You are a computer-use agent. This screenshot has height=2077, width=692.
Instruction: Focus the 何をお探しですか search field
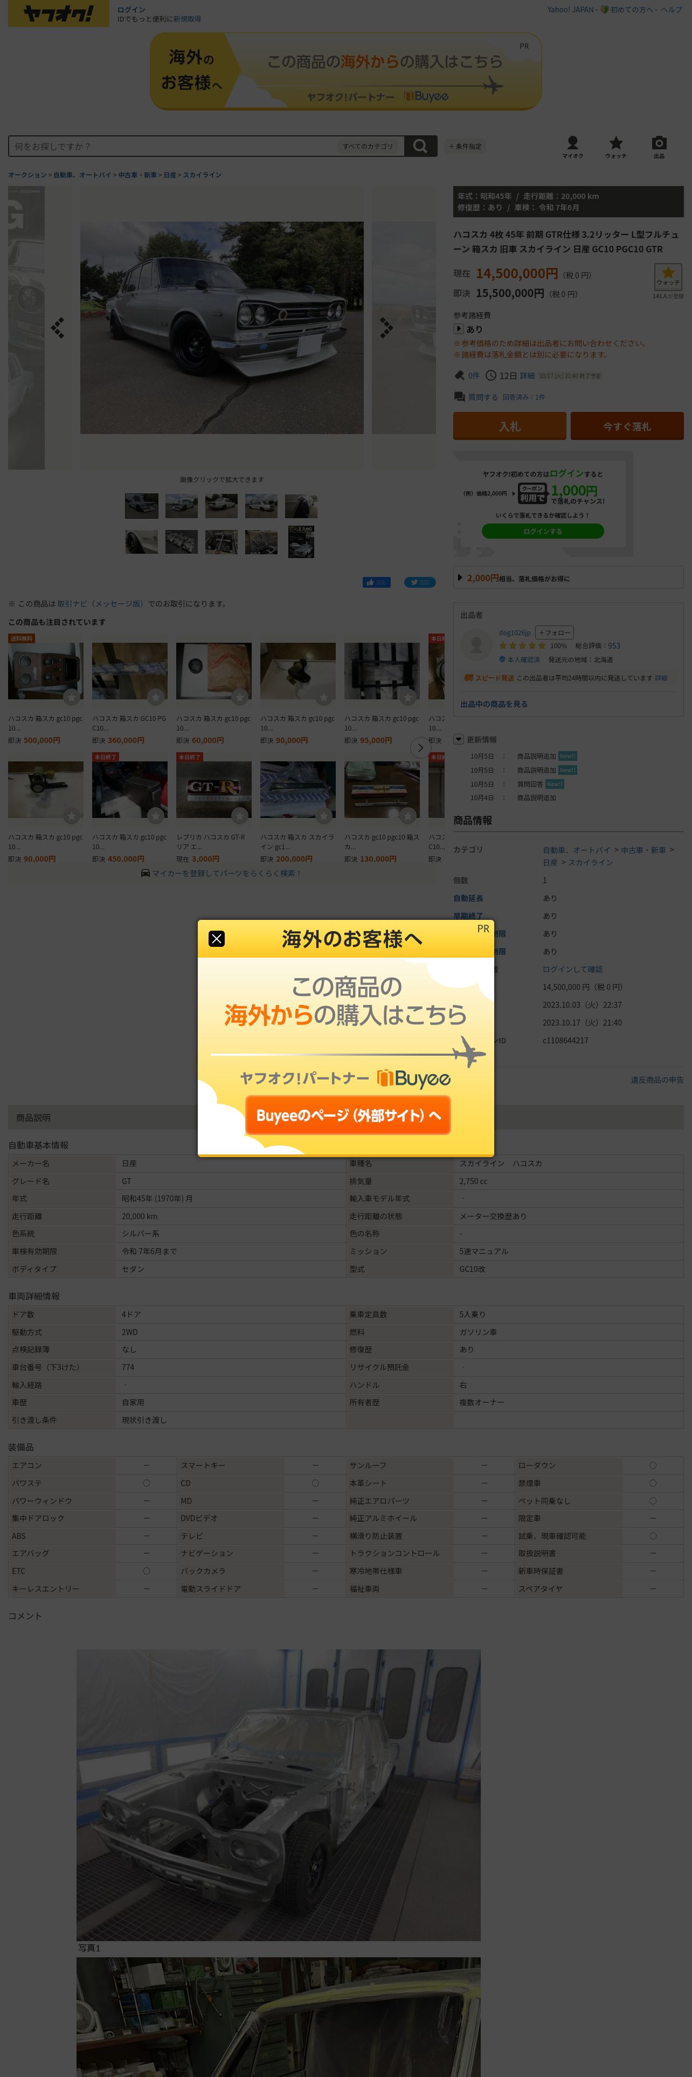[x=173, y=146]
